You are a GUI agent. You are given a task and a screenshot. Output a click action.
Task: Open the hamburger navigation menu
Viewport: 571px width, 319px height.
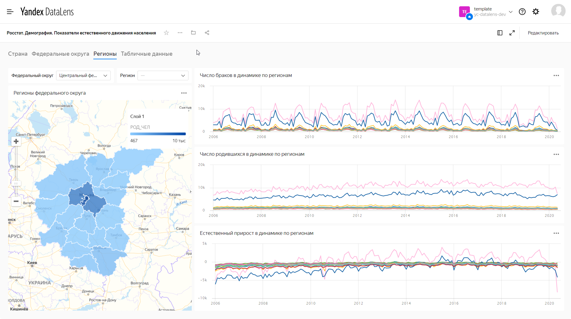10,12
